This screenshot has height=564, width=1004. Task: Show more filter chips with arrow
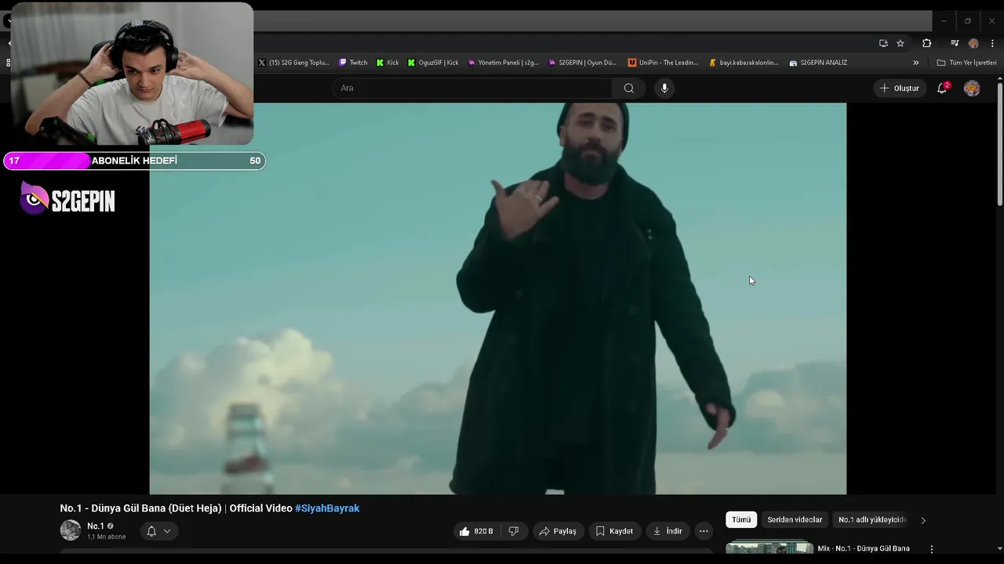[x=923, y=520]
